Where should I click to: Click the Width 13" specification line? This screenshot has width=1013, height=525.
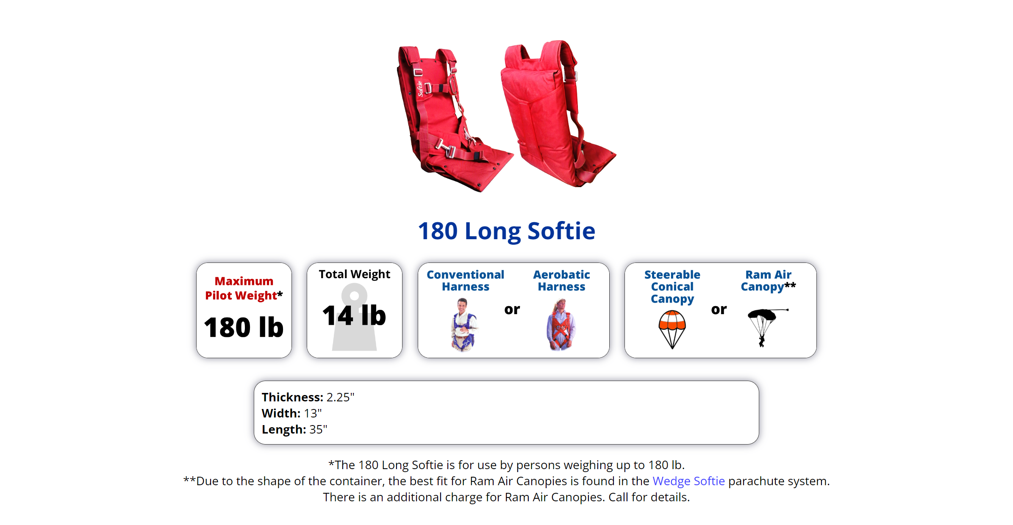tap(291, 413)
